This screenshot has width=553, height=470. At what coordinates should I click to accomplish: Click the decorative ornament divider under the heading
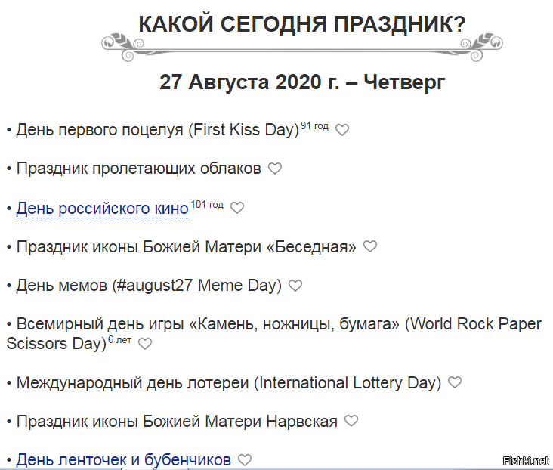302,45
